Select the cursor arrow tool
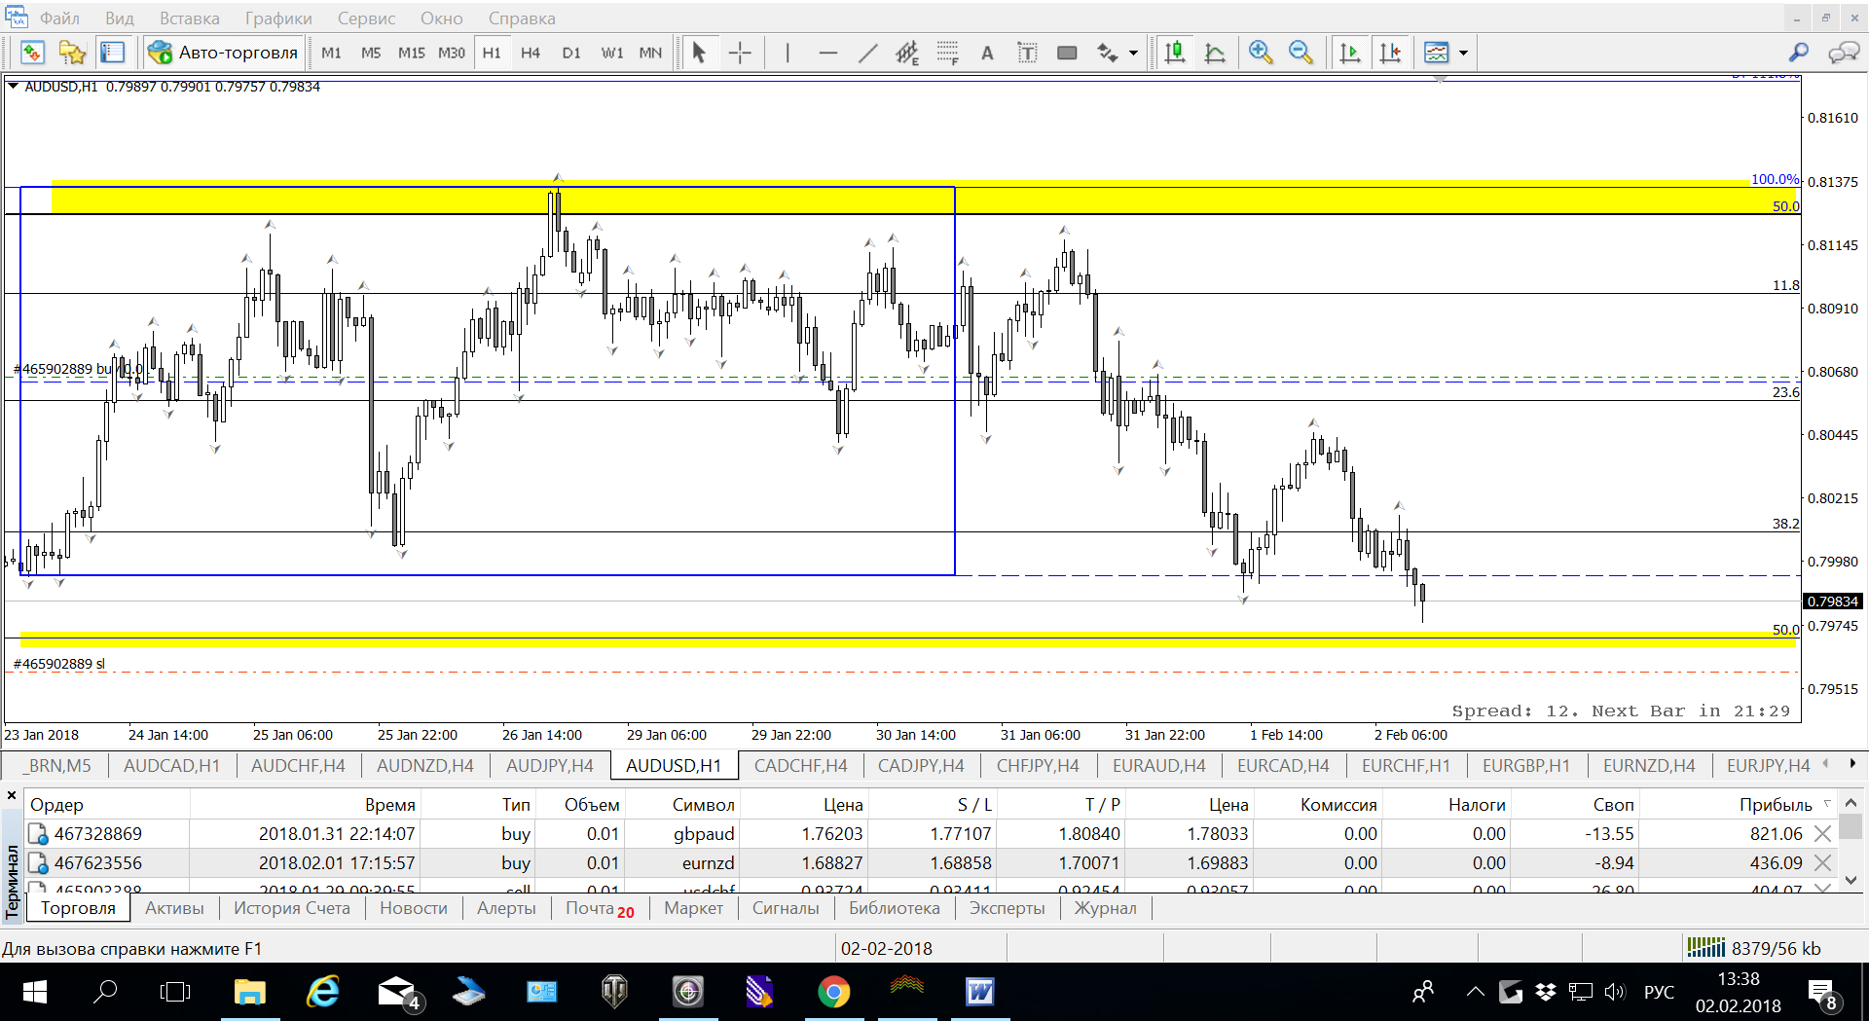This screenshot has width=1869, height=1021. 698,53
